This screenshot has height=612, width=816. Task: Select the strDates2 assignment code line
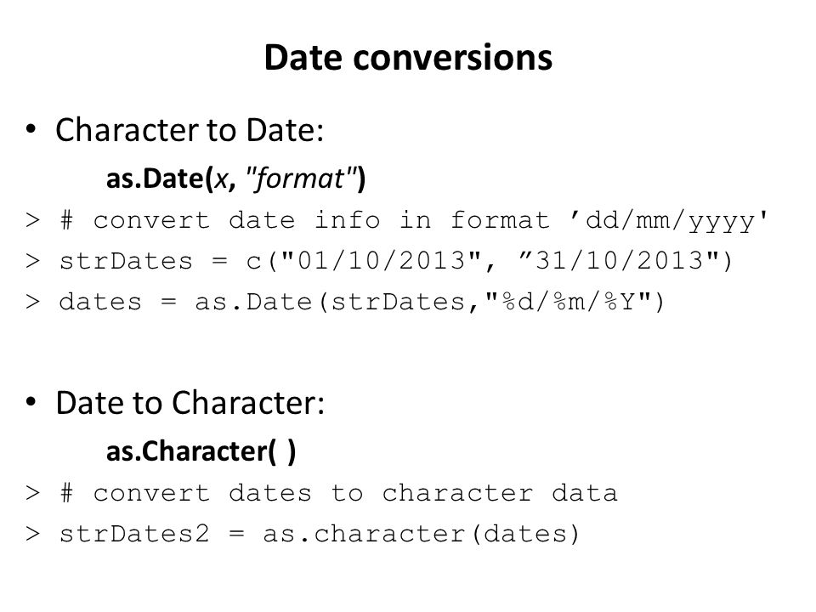tap(303, 534)
